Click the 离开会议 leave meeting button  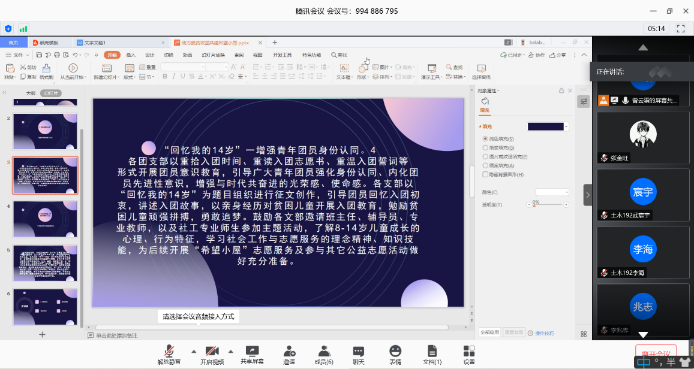pyautogui.click(x=656, y=351)
